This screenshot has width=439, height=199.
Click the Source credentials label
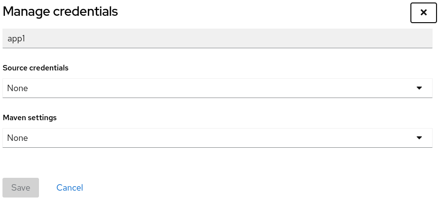click(36, 68)
